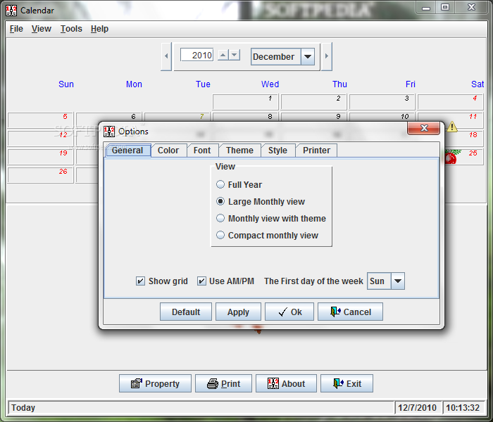Select December 5 cell in calendar
This screenshot has height=422, width=493.
[x=40, y=120]
